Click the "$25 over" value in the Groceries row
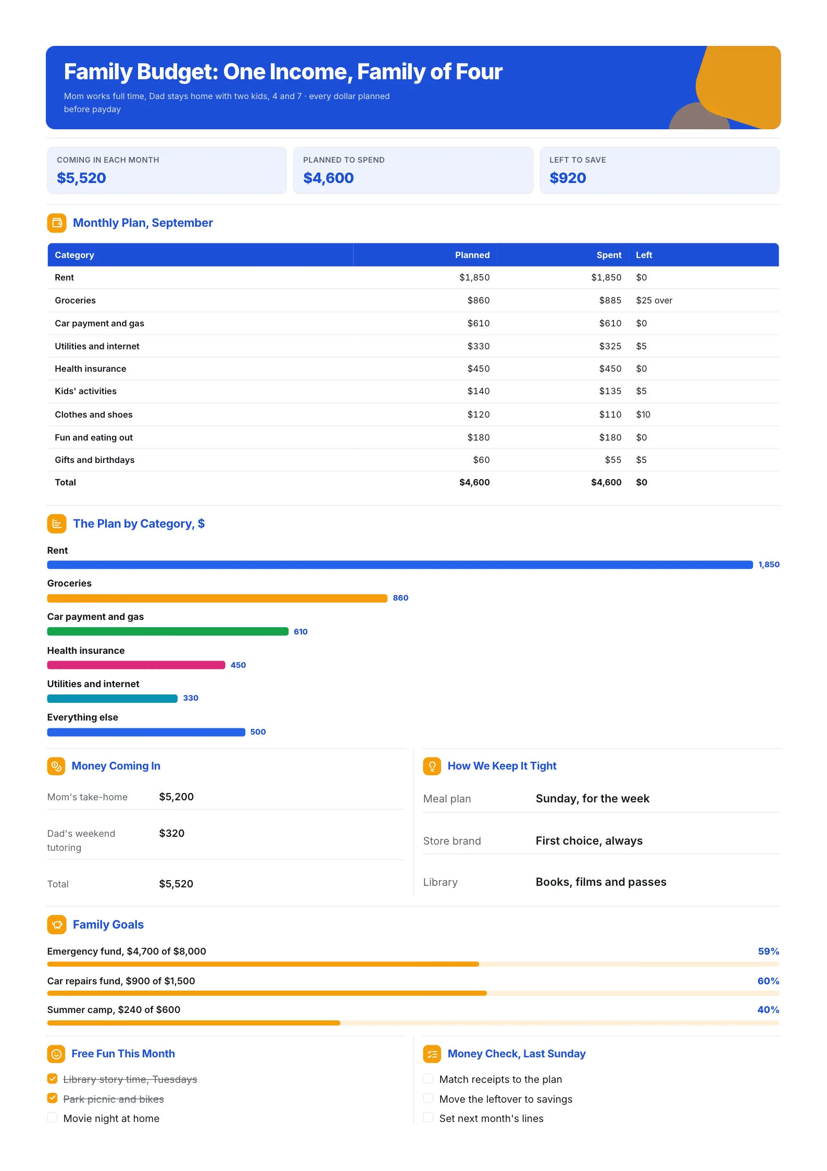The height and width of the screenshot is (1171, 827). coord(654,300)
